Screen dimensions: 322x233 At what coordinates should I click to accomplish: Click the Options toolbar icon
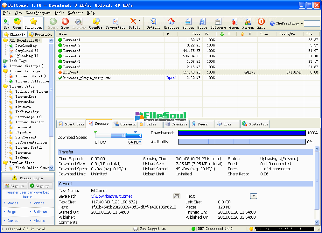click(x=153, y=24)
